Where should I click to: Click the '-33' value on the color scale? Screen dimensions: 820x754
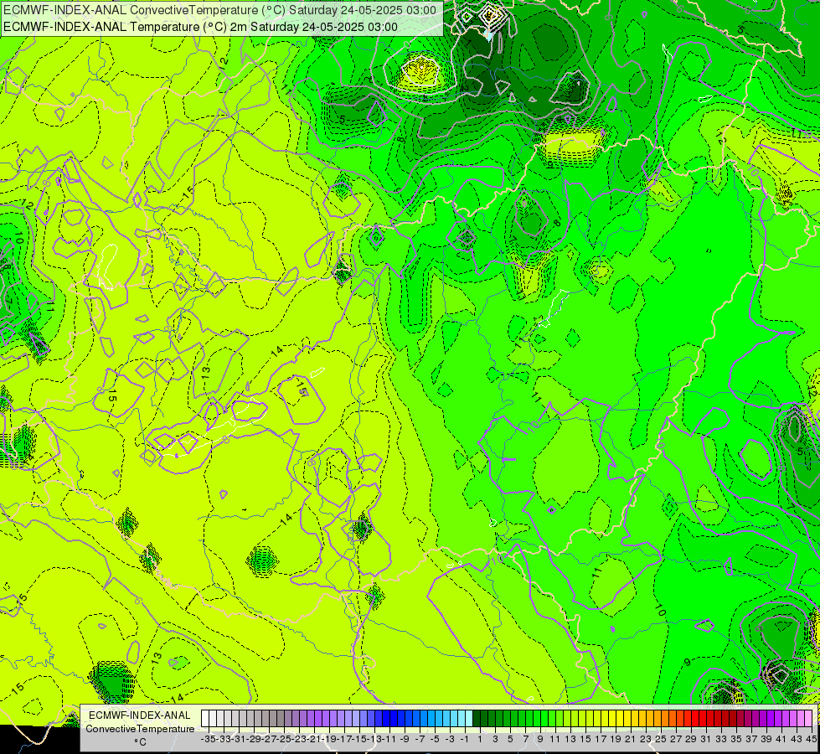224,739
